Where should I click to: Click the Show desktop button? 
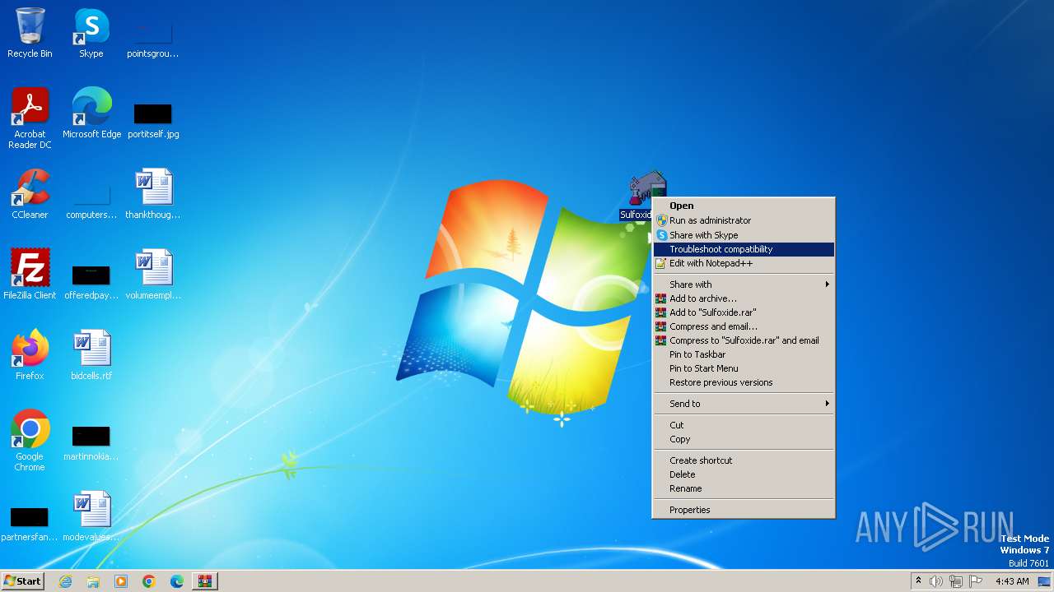[1045, 581]
